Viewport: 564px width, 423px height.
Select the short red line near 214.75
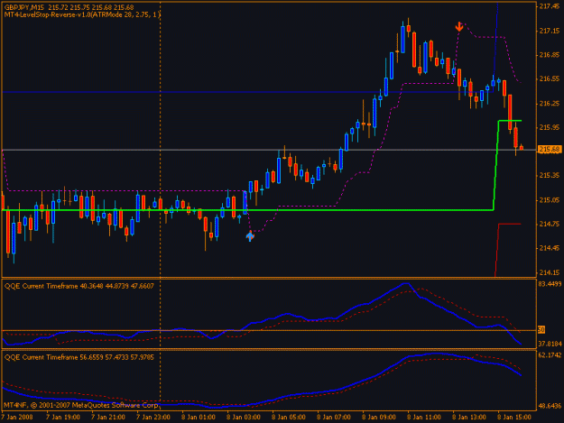(x=509, y=224)
